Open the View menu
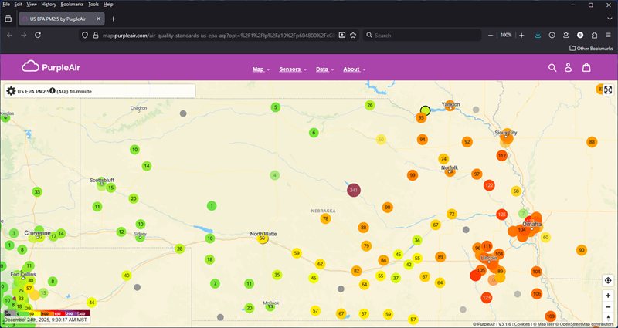 (x=32, y=5)
